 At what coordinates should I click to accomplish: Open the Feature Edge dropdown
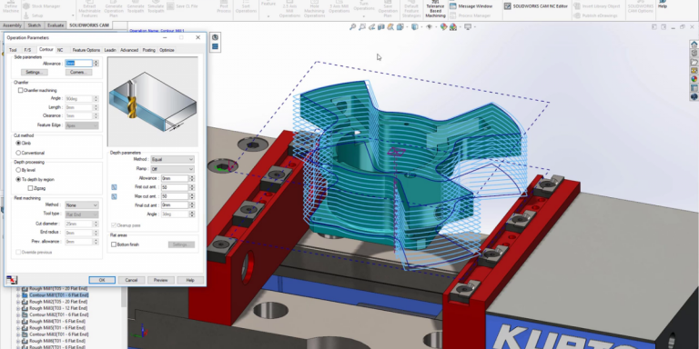point(82,125)
